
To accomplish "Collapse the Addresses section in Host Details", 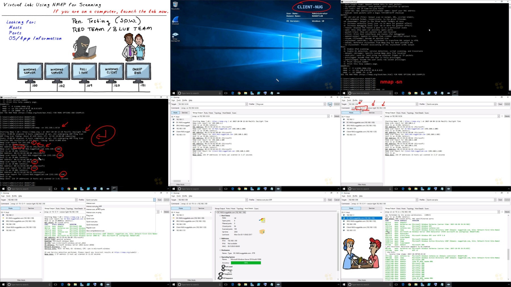I will click(220, 238).
